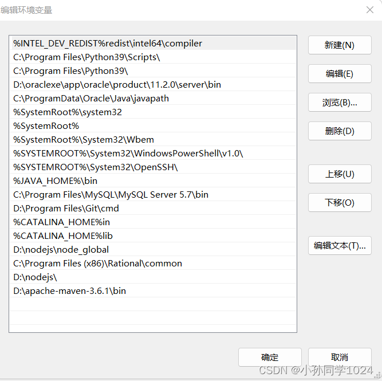Screen dimensions: 382x381
Task: Select the WindowsPowerShell\v1.0\ entry
Action: [x=153, y=154]
